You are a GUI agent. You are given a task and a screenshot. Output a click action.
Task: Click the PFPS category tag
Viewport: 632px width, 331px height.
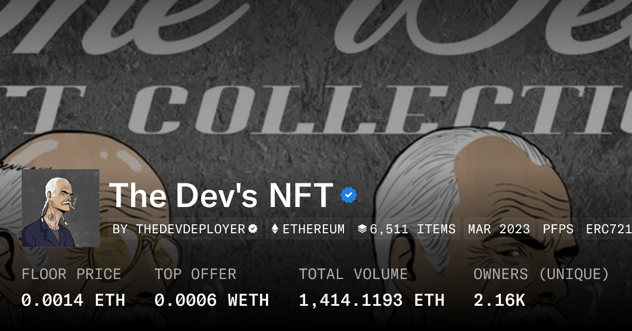click(x=558, y=229)
